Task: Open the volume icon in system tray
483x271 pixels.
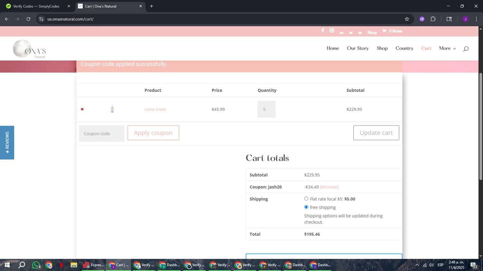Action: (x=431, y=265)
